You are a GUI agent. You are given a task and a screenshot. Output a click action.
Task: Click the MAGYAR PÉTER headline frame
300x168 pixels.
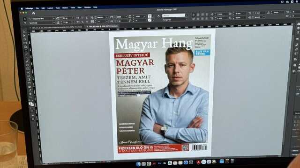pos(135,67)
